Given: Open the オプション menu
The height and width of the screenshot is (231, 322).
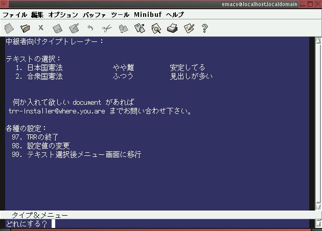Looking at the screenshot, I should coord(63,15).
